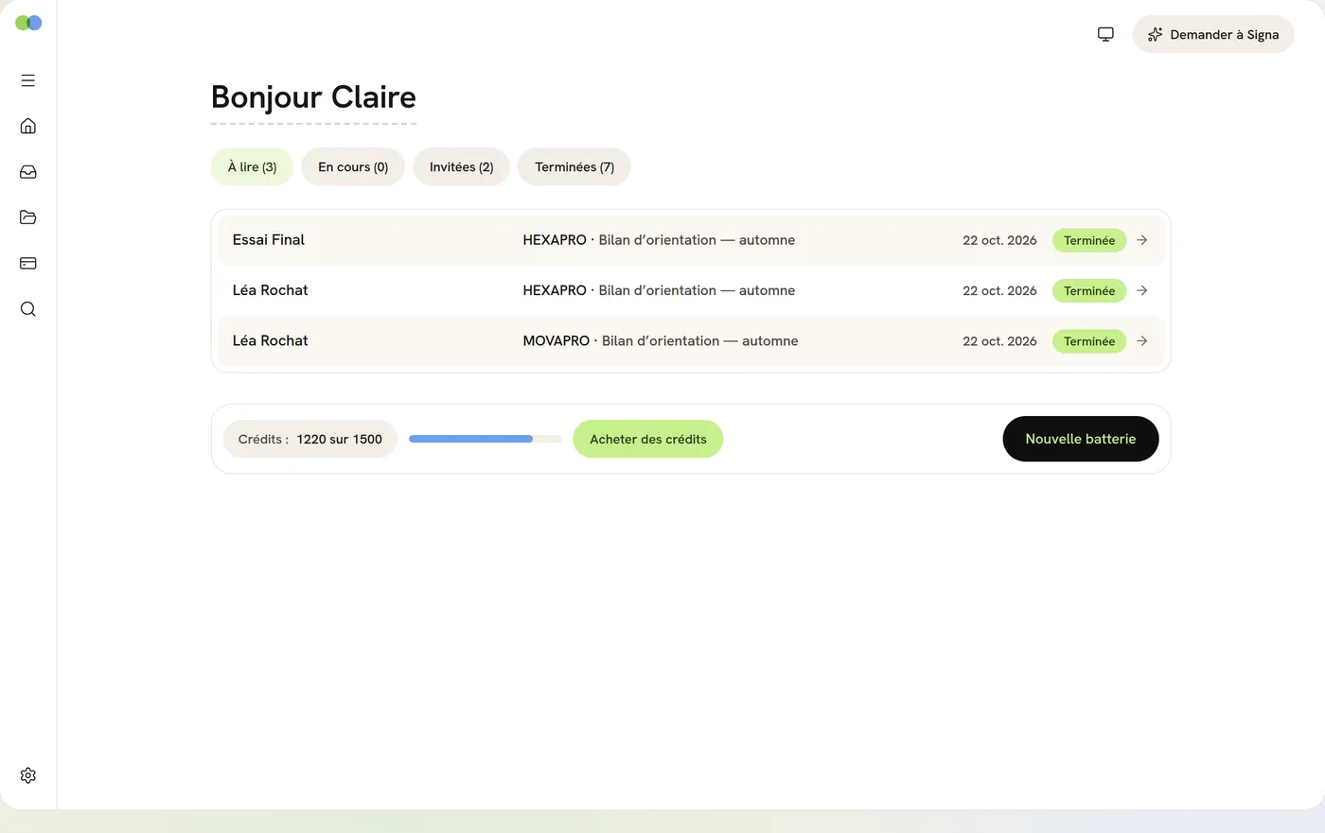Click the "Acheter des crédits" button
The width and height of the screenshot is (1325, 833).
point(648,439)
